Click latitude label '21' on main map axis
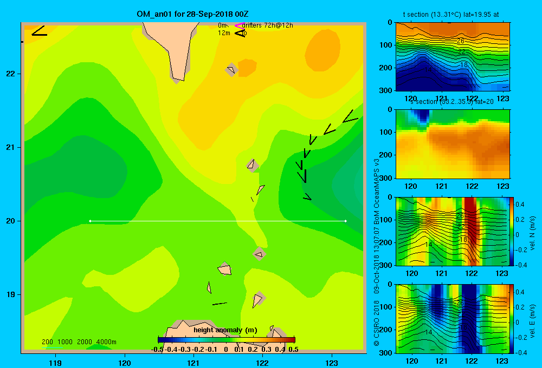 click(x=11, y=147)
